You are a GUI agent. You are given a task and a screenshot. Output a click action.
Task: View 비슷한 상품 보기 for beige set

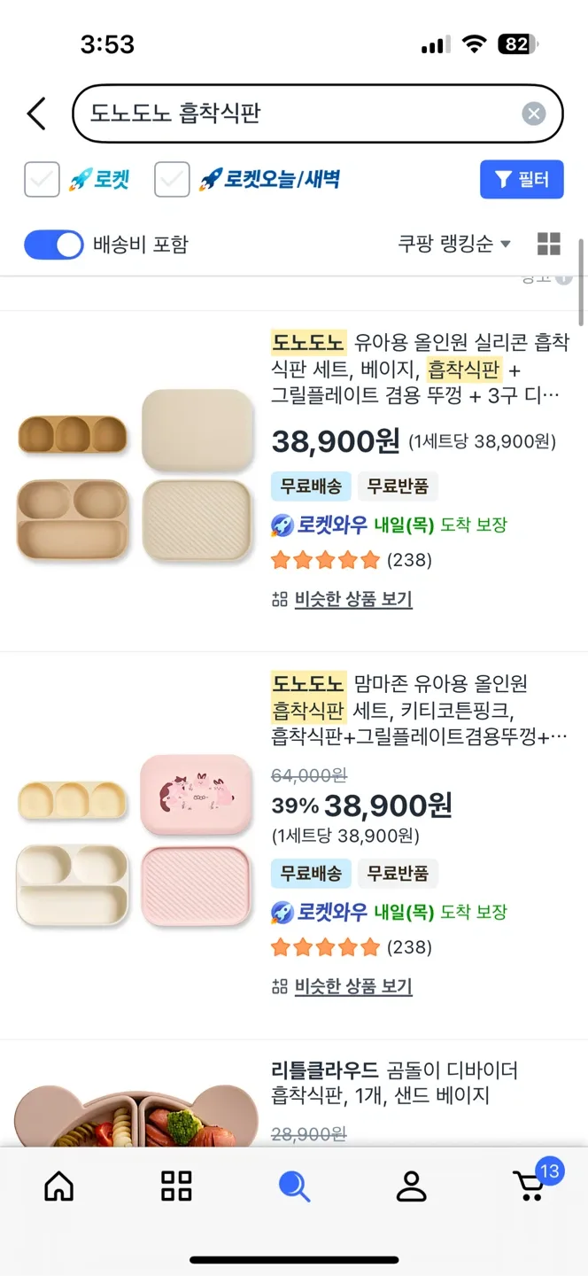tap(352, 600)
